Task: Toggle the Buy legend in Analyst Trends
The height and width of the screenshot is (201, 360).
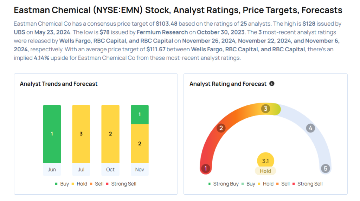Action: coord(62,184)
